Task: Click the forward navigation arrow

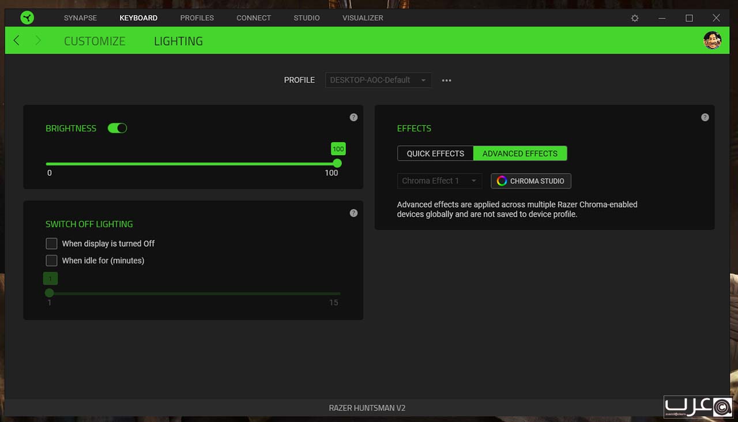Action: [x=38, y=40]
